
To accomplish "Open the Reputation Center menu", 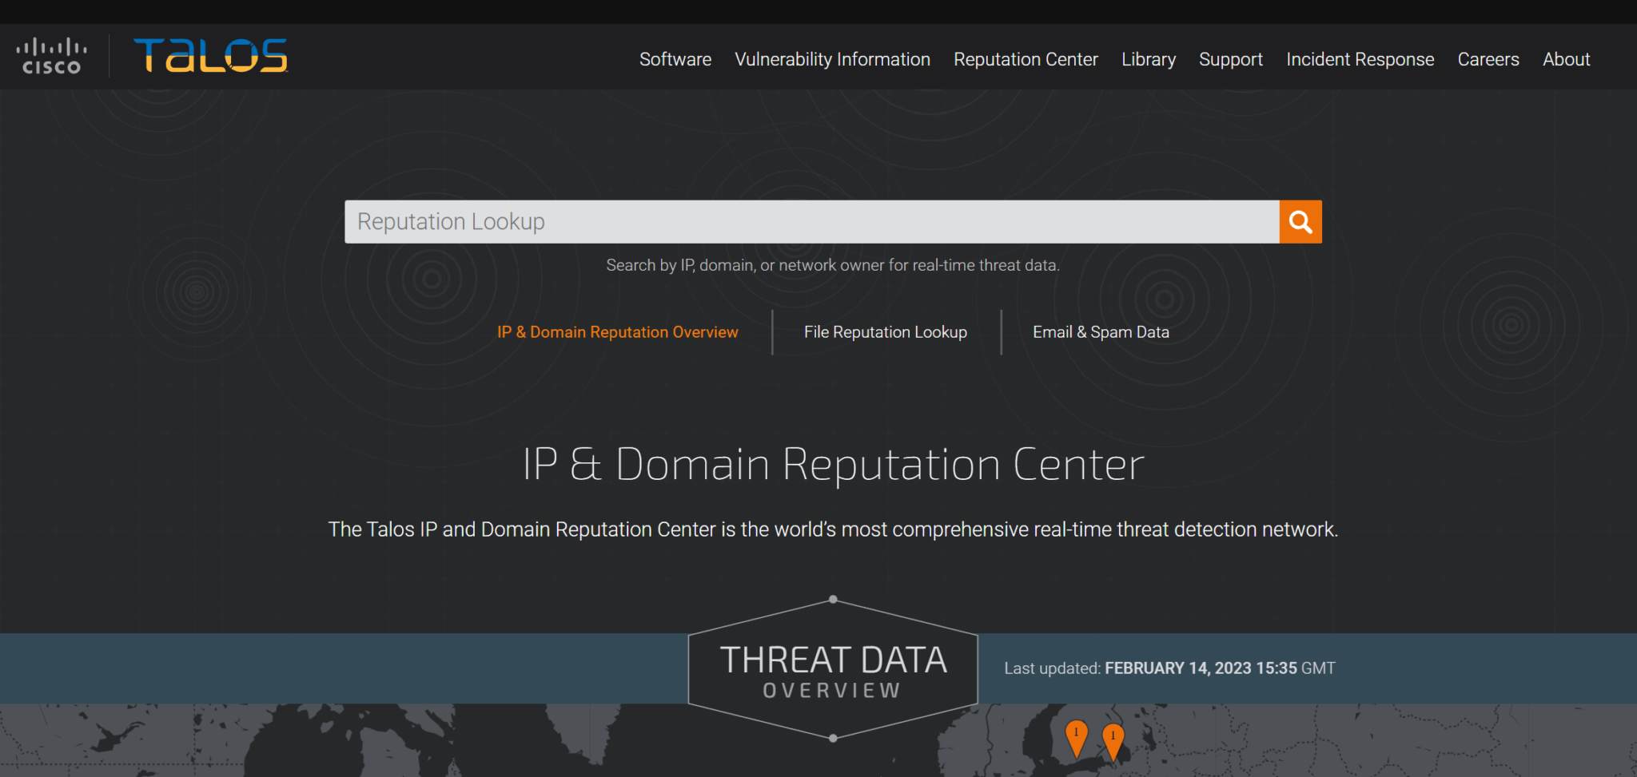I will (1026, 60).
